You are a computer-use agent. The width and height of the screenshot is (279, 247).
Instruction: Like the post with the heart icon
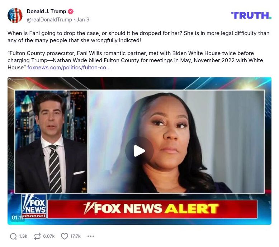tap(65, 236)
